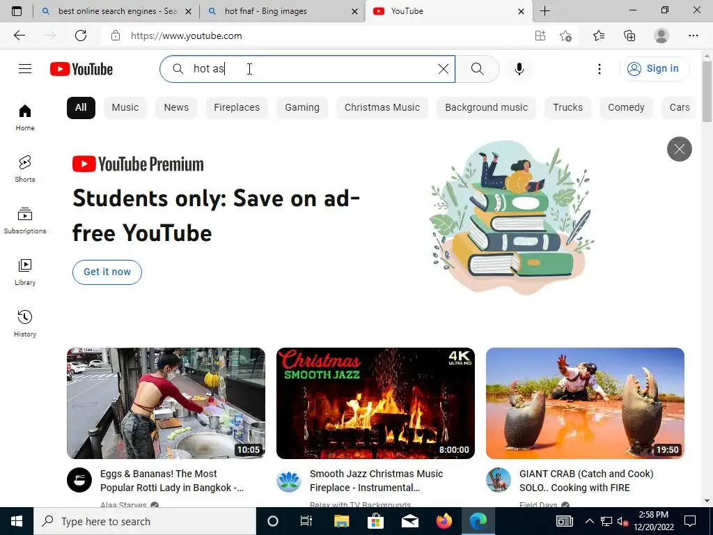This screenshot has width=713, height=535.
Task: Open Microsoft Store from taskbar
Action: click(375, 521)
